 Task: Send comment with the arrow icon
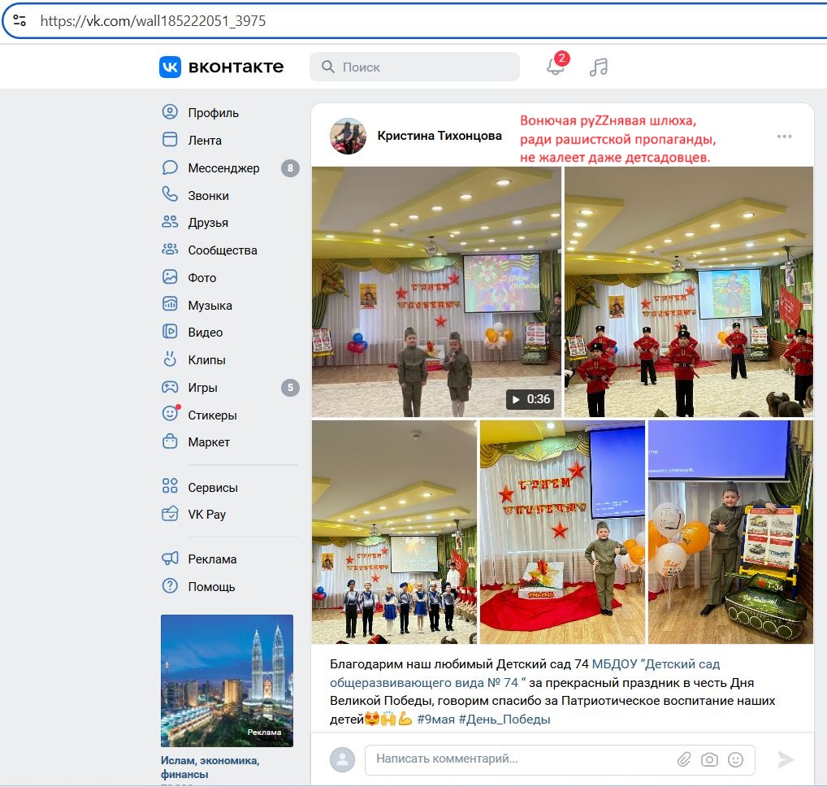[785, 759]
